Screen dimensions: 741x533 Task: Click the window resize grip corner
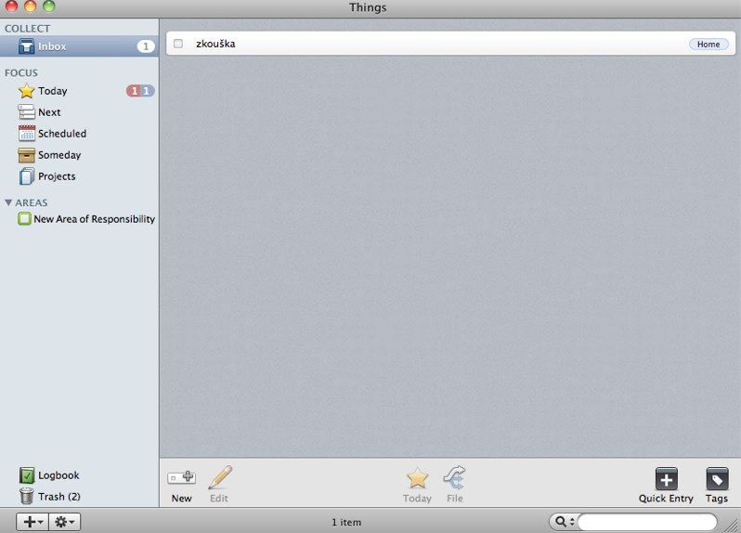[732, 525]
